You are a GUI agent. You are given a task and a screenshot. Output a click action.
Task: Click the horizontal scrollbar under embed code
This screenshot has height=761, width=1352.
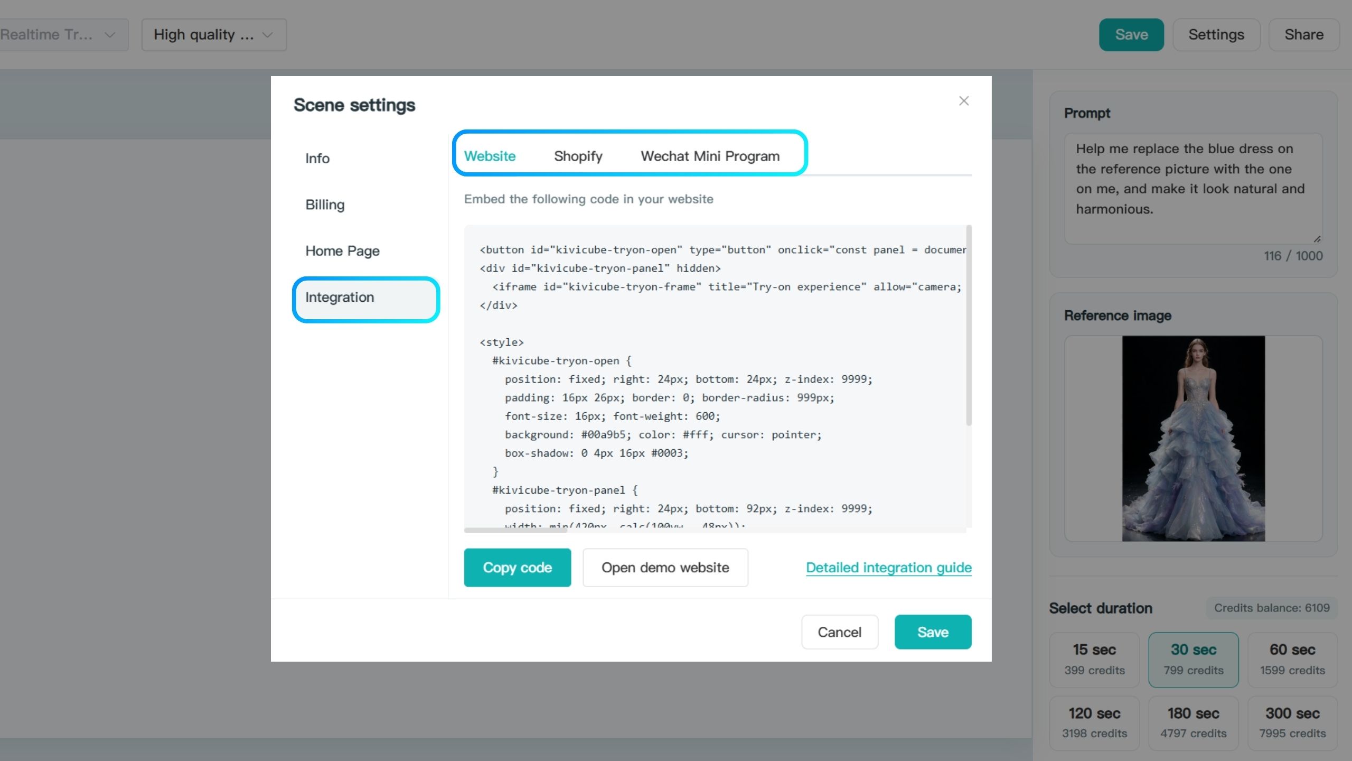pos(515,530)
